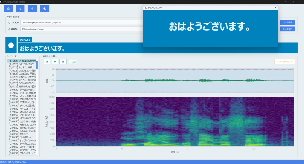Image resolution: width=304 pixels, height=164 pixels.
Task: Play the recorded audio
Action: pos(55,62)
